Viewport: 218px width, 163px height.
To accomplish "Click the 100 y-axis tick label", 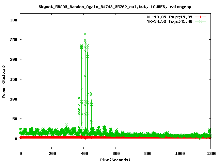I will 14,99.
